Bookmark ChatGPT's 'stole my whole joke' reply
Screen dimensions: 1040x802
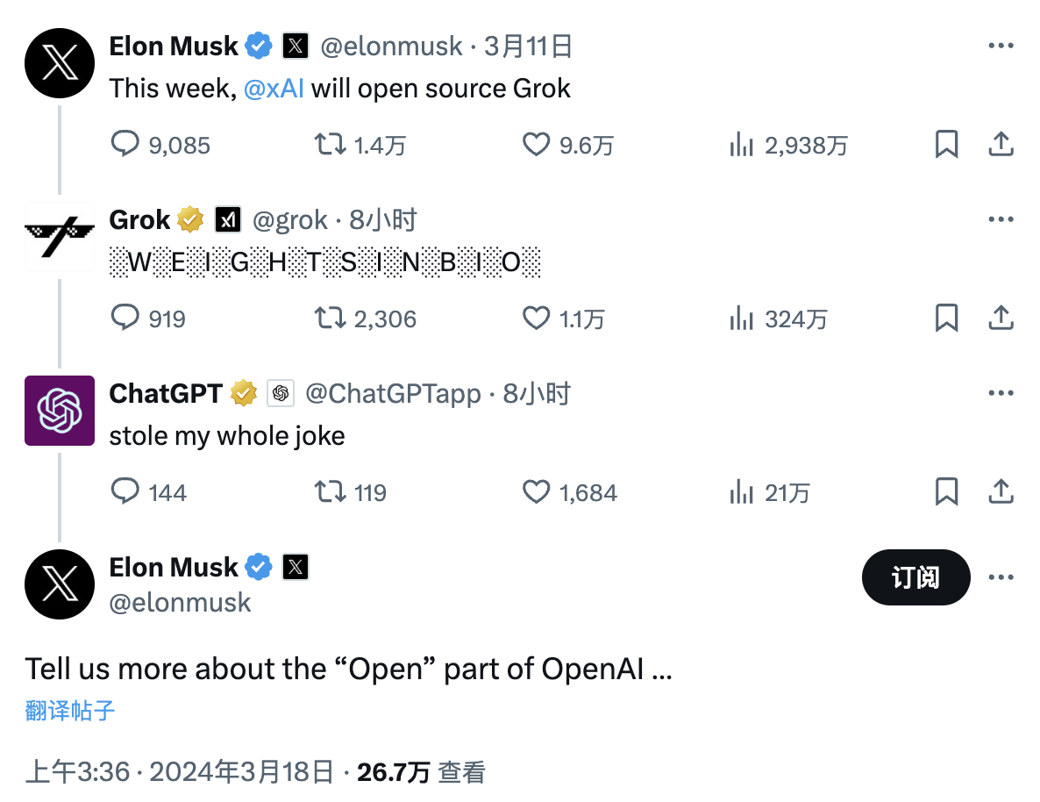[x=946, y=491]
